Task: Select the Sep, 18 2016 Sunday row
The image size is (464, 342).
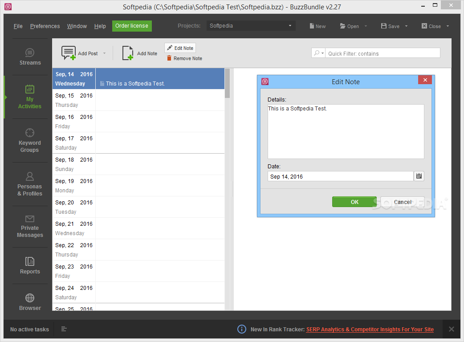Action: coord(138,164)
